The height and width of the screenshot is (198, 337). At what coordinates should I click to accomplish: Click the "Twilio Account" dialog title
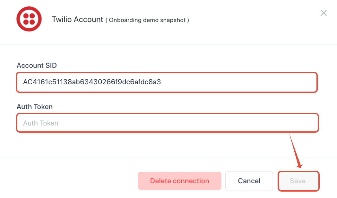pos(77,20)
